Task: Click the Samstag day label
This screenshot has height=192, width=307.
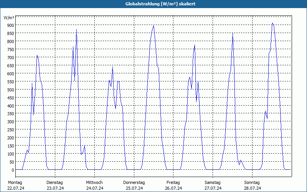Action: 213,183
